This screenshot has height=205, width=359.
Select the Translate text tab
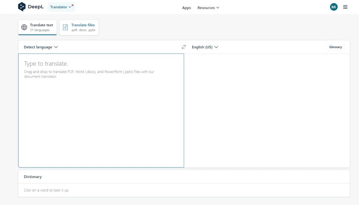tap(38, 28)
